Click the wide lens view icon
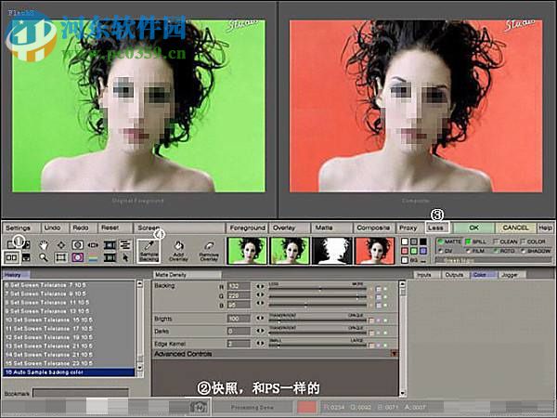 [x=93, y=245]
